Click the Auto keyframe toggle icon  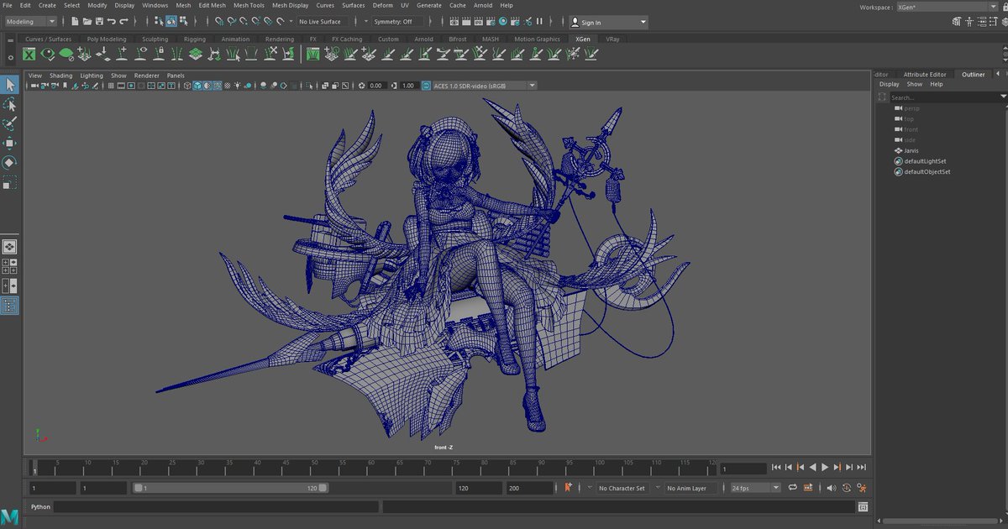(568, 487)
